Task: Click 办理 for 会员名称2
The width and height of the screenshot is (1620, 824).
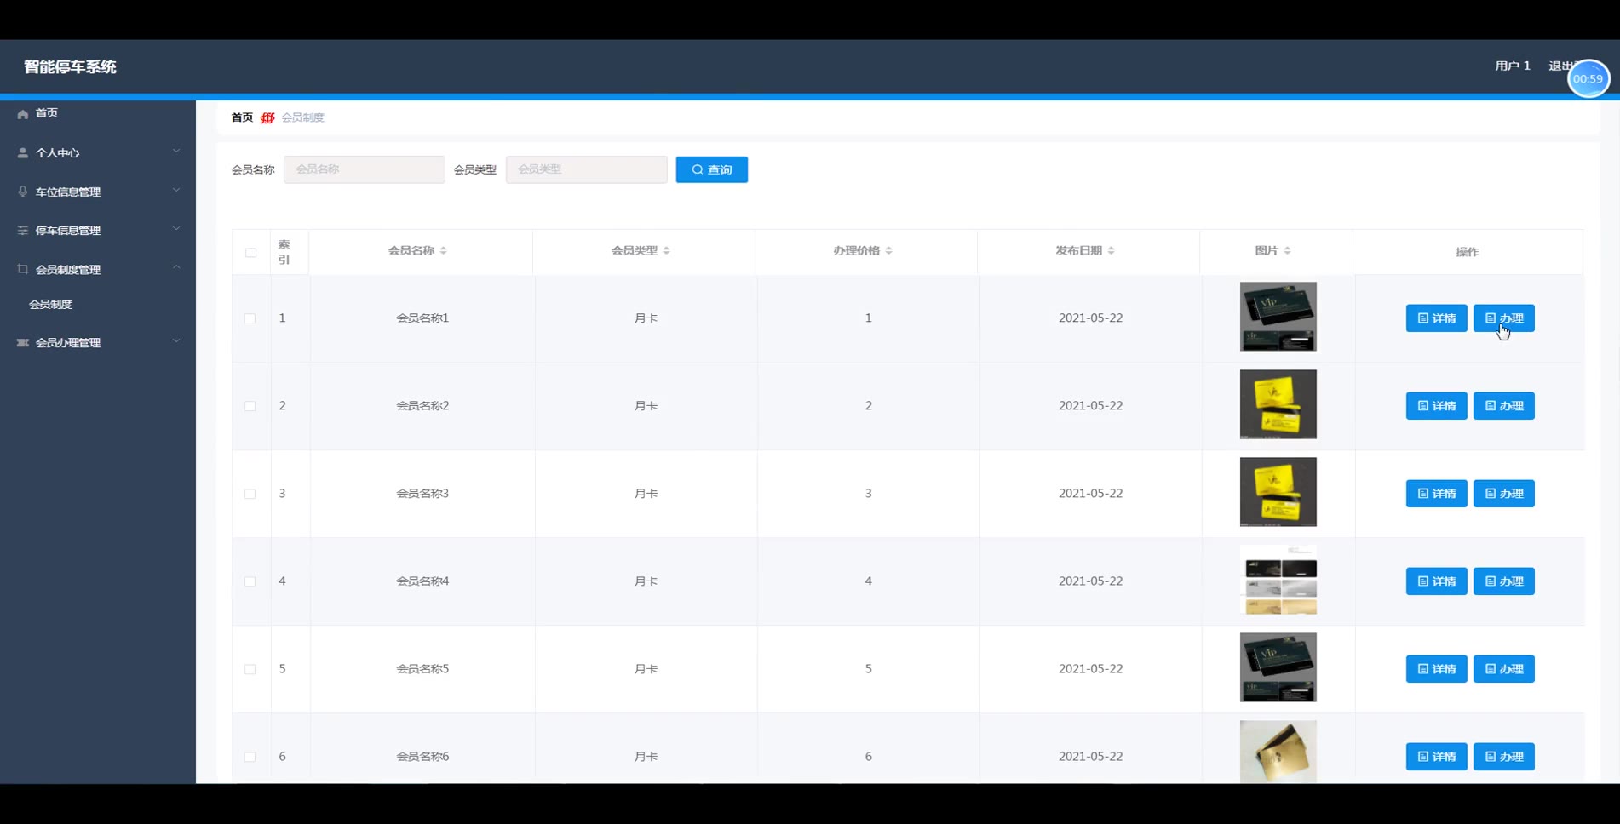Action: tap(1504, 406)
